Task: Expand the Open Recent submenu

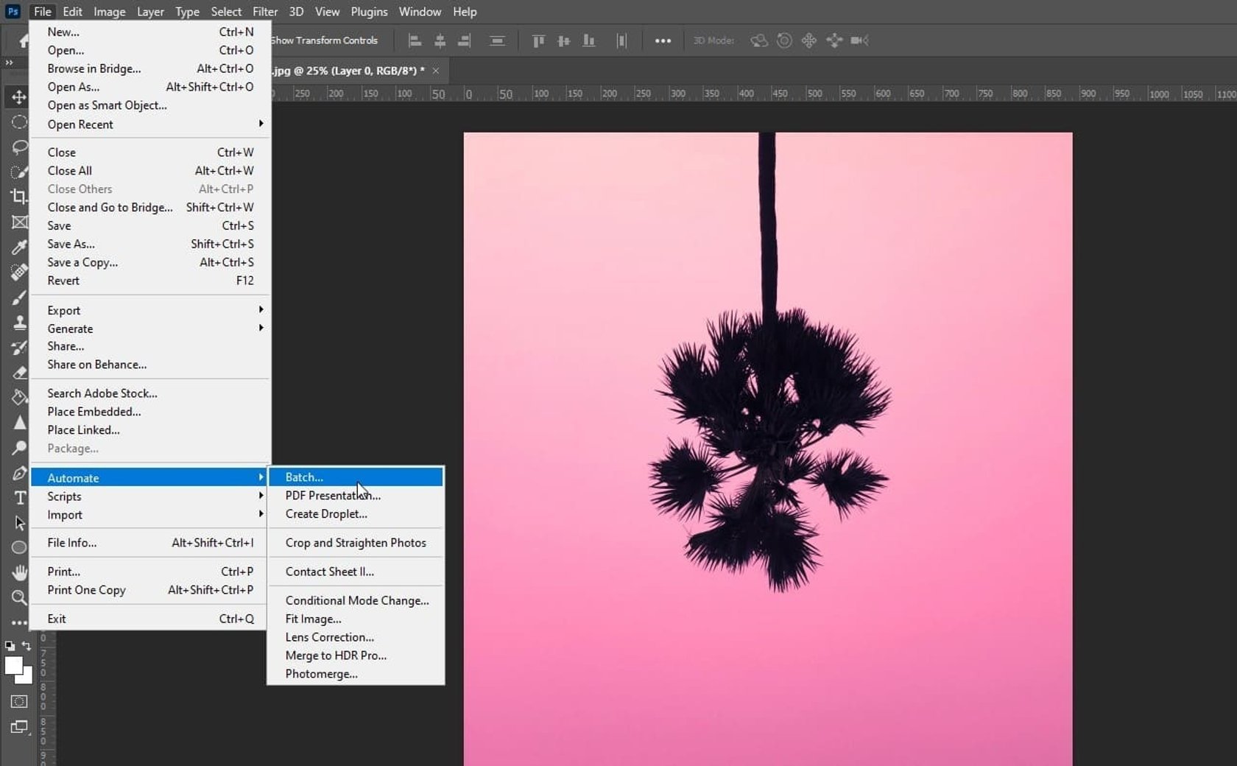Action: [151, 124]
